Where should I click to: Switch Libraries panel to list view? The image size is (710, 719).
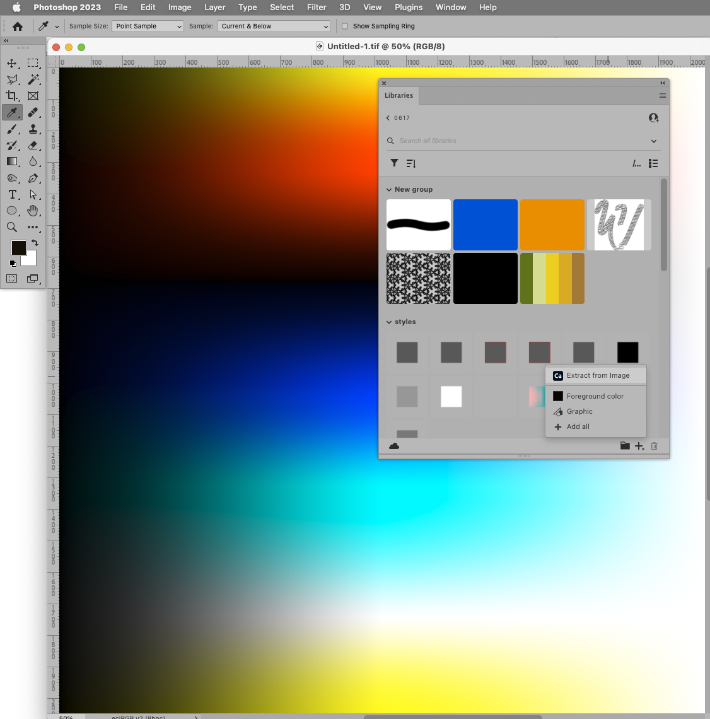tap(653, 163)
